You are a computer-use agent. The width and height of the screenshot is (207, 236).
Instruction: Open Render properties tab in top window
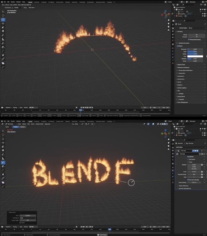[x=173, y=28]
